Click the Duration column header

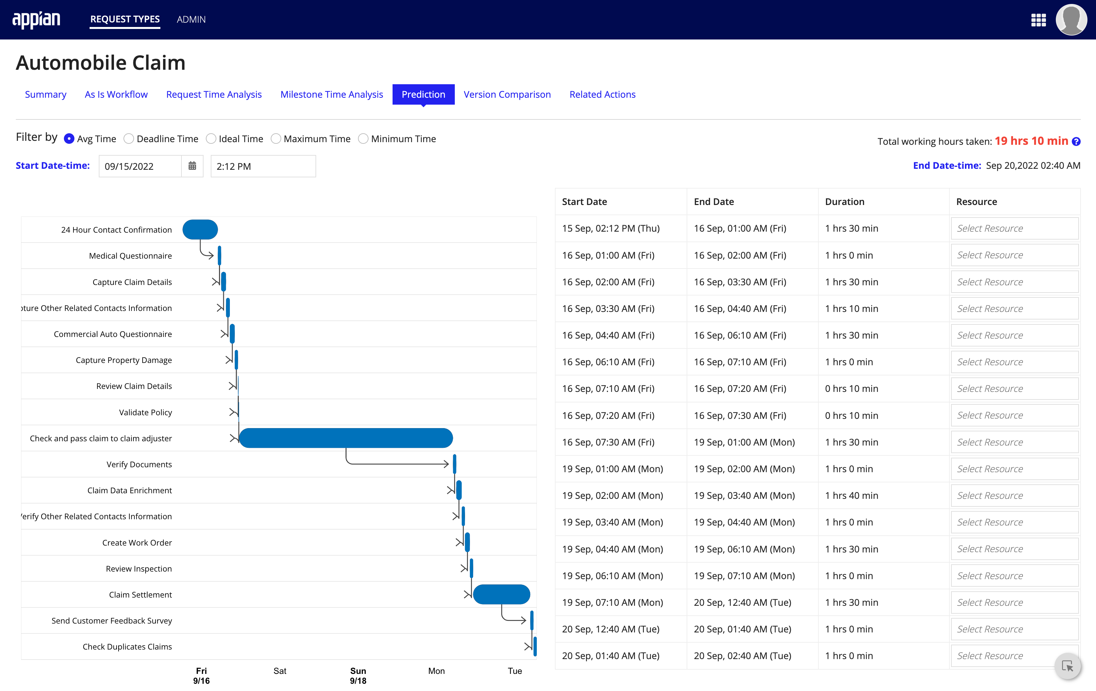(845, 201)
